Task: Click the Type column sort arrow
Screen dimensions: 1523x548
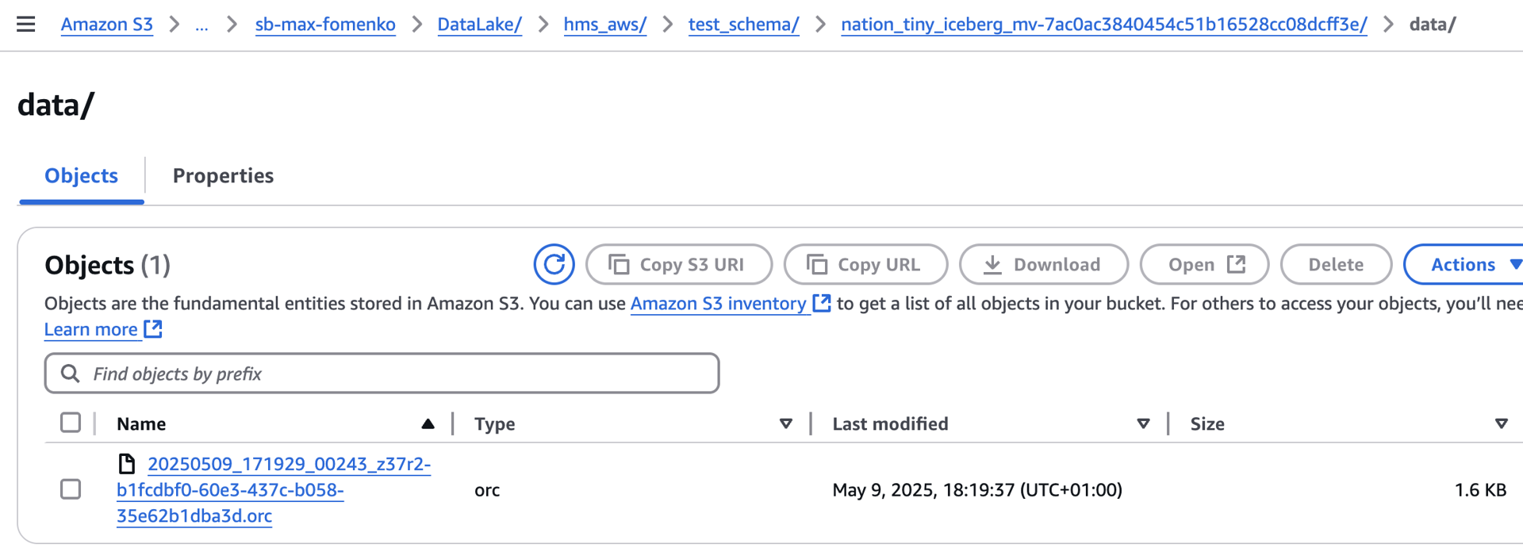Action: click(x=785, y=423)
